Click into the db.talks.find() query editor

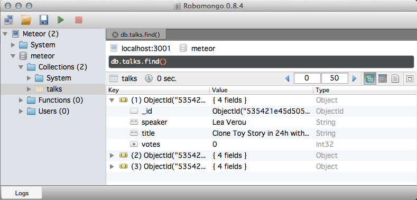[261, 62]
